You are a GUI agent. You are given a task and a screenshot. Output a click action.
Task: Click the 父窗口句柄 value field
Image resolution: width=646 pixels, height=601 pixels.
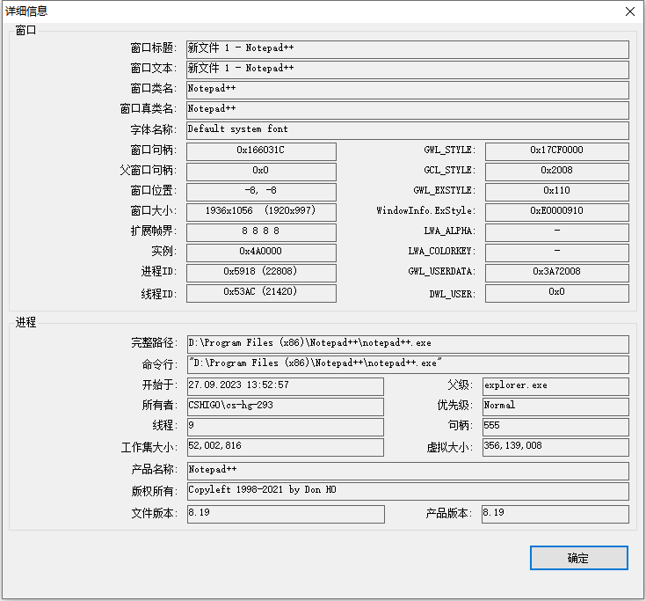tap(261, 172)
